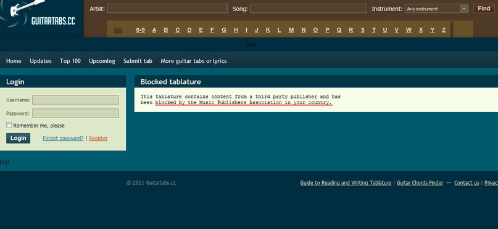This screenshot has width=498, height=229.
Task: Browse artists starting with letter B
Action: 166,30
